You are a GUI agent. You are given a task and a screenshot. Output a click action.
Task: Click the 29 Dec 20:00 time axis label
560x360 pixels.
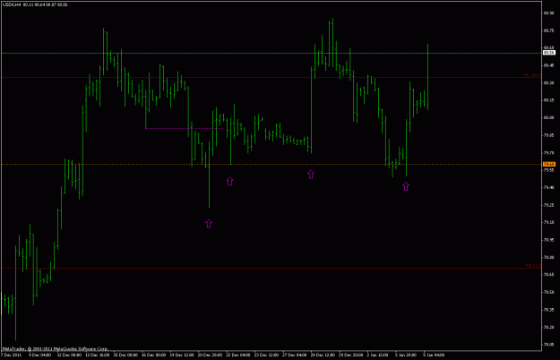pyautogui.click(x=351, y=355)
